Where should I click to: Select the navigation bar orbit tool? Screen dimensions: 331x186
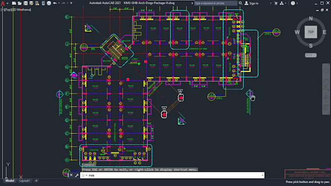pyautogui.click(x=326, y=97)
